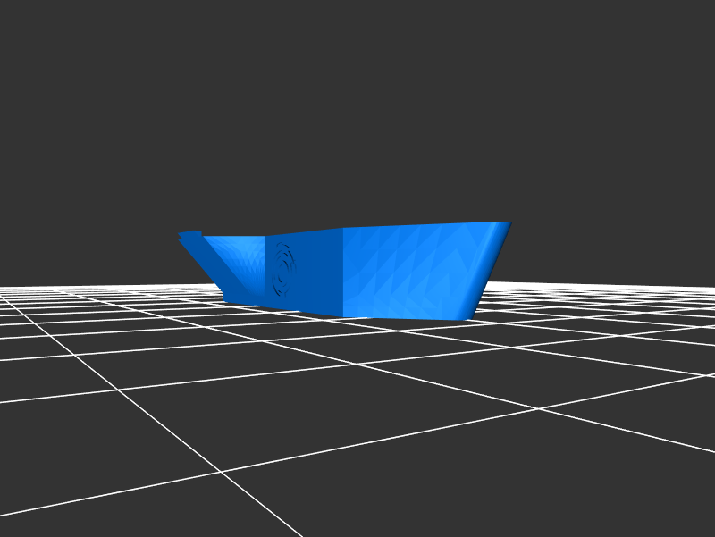
Task: Click the top right corner of the model
Action: tap(506, 223)
